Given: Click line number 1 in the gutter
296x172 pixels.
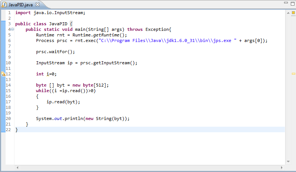Looking at the screenshot, I should [x=9, y=13].
